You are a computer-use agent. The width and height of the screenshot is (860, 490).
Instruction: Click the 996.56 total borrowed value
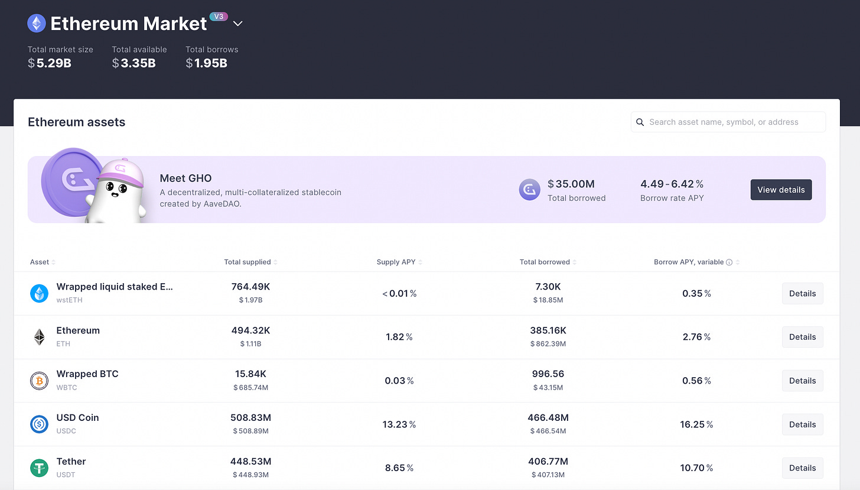[548, 374]
